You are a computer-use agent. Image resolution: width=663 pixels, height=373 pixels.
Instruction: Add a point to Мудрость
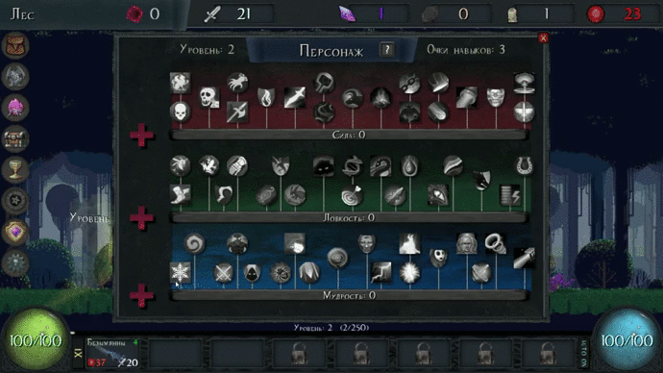141,295
